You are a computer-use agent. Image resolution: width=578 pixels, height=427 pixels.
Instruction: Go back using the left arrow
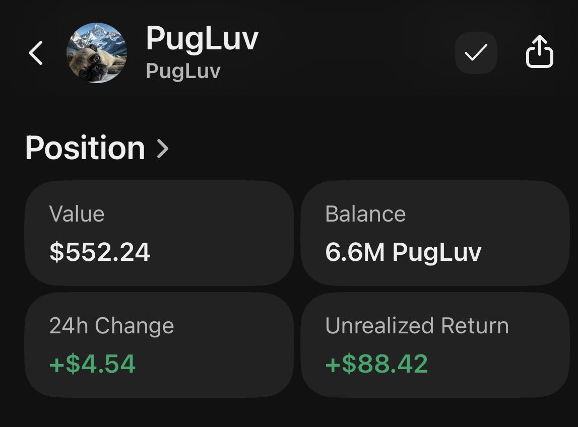point(36,53)
